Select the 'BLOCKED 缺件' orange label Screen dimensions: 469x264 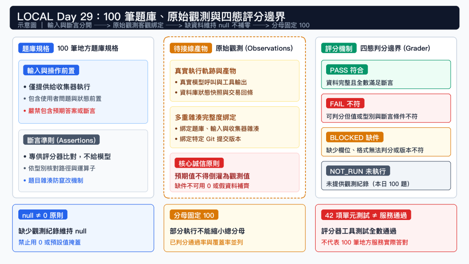(x=354, y=137)
